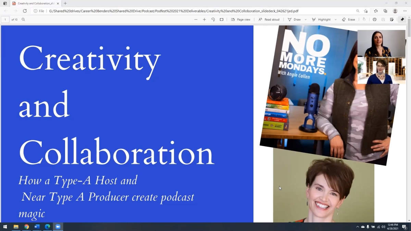The image size is (411, 231).
Task: Reload the current PDF page
Action: click(x=24, y=11)
